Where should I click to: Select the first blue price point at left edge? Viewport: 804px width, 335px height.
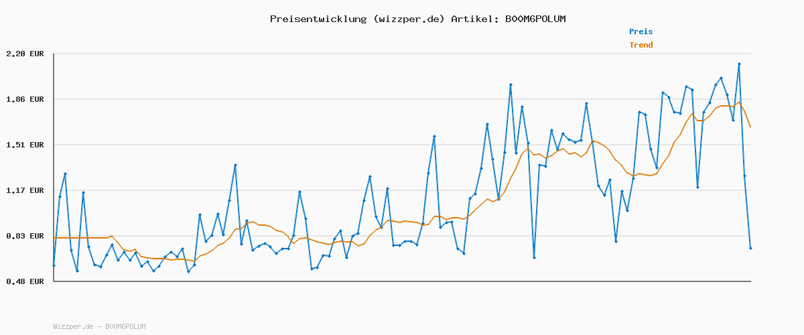click(x=54, y=265)
